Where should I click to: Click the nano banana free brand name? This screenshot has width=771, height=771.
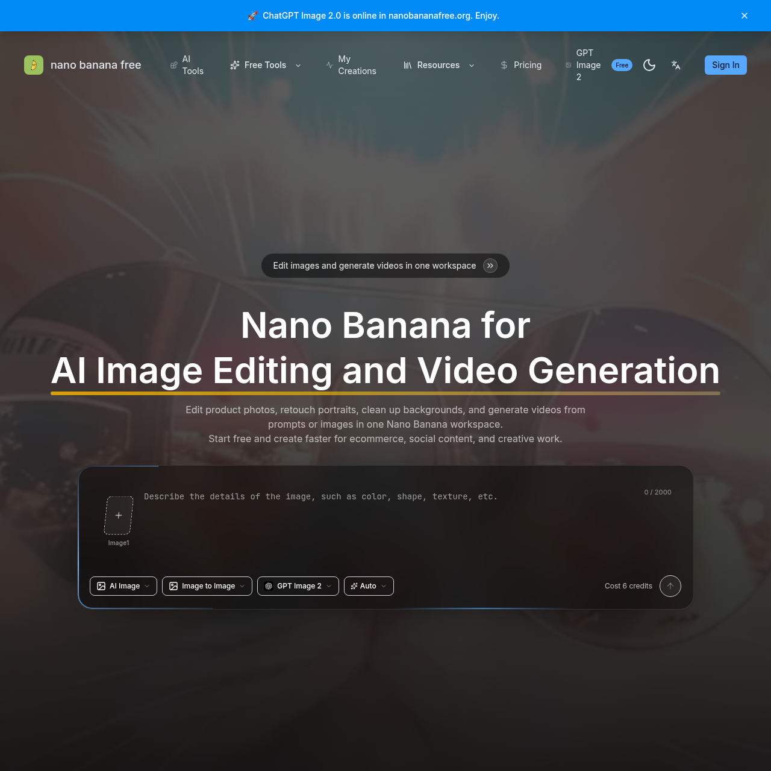[x=96, y=65]
